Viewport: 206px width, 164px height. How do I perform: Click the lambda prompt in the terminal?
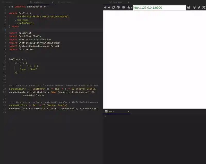pos(105,115)
